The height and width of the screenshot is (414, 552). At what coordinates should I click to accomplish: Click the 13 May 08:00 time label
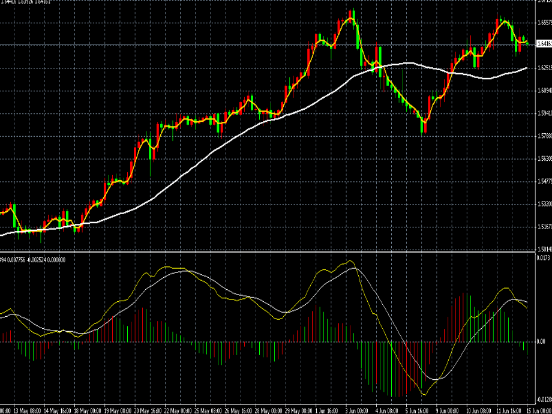click(x=28, y=411)
